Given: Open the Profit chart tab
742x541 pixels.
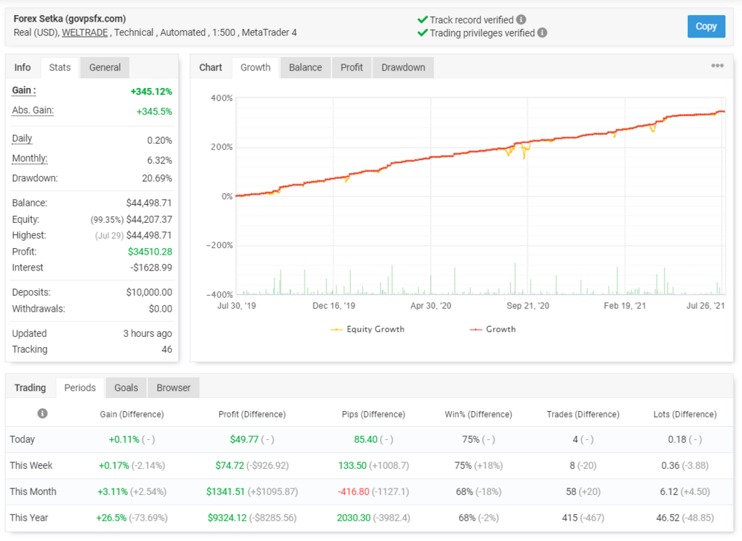Looking at the screenshot, I should coord(352,68).
